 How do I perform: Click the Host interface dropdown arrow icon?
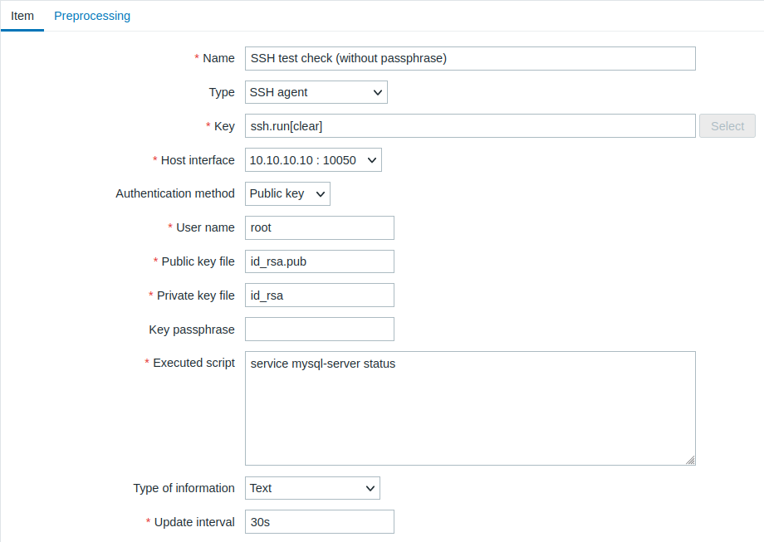coord(372,160)
